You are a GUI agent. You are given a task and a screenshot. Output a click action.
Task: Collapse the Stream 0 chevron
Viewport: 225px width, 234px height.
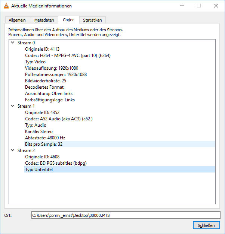click(x=13, y=42)
